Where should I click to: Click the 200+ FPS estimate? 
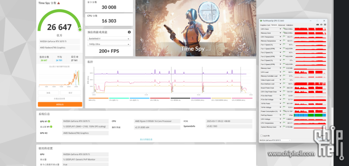109,51
